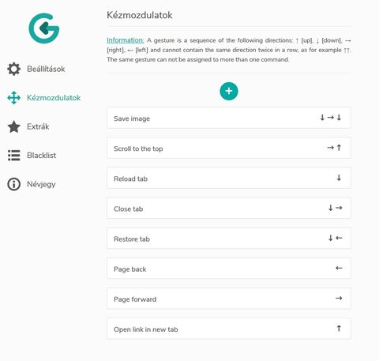The height and width of the screenshot is (361, 379).
Task: Click the info circle icon beside Névjegy
Action: pos(13,184)
